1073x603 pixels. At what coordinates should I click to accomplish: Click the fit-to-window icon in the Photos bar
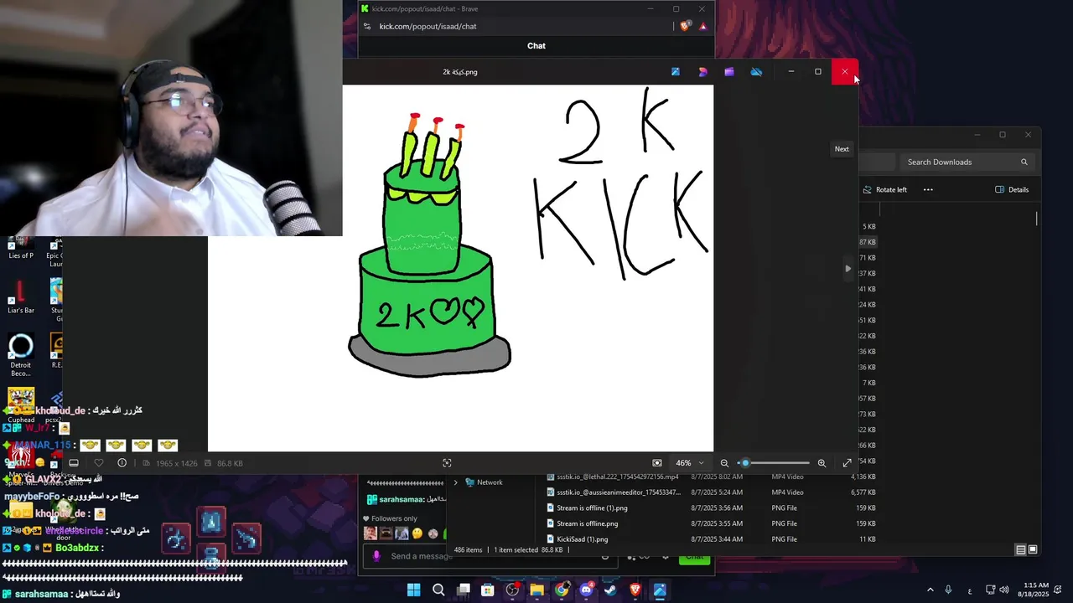447,463
